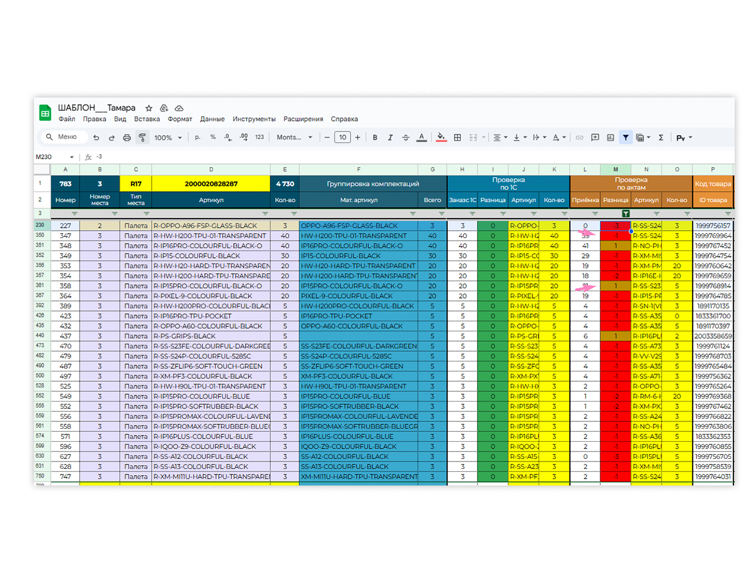Apply currency format (р.)
Viewport: 752px width, 583px height.
coord(197,138)
